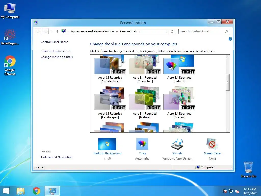This screenshot has height=196, width=261.
Task: Select the Aero 8.1 Rounded Landscapes theme
Action: point(110,103)
